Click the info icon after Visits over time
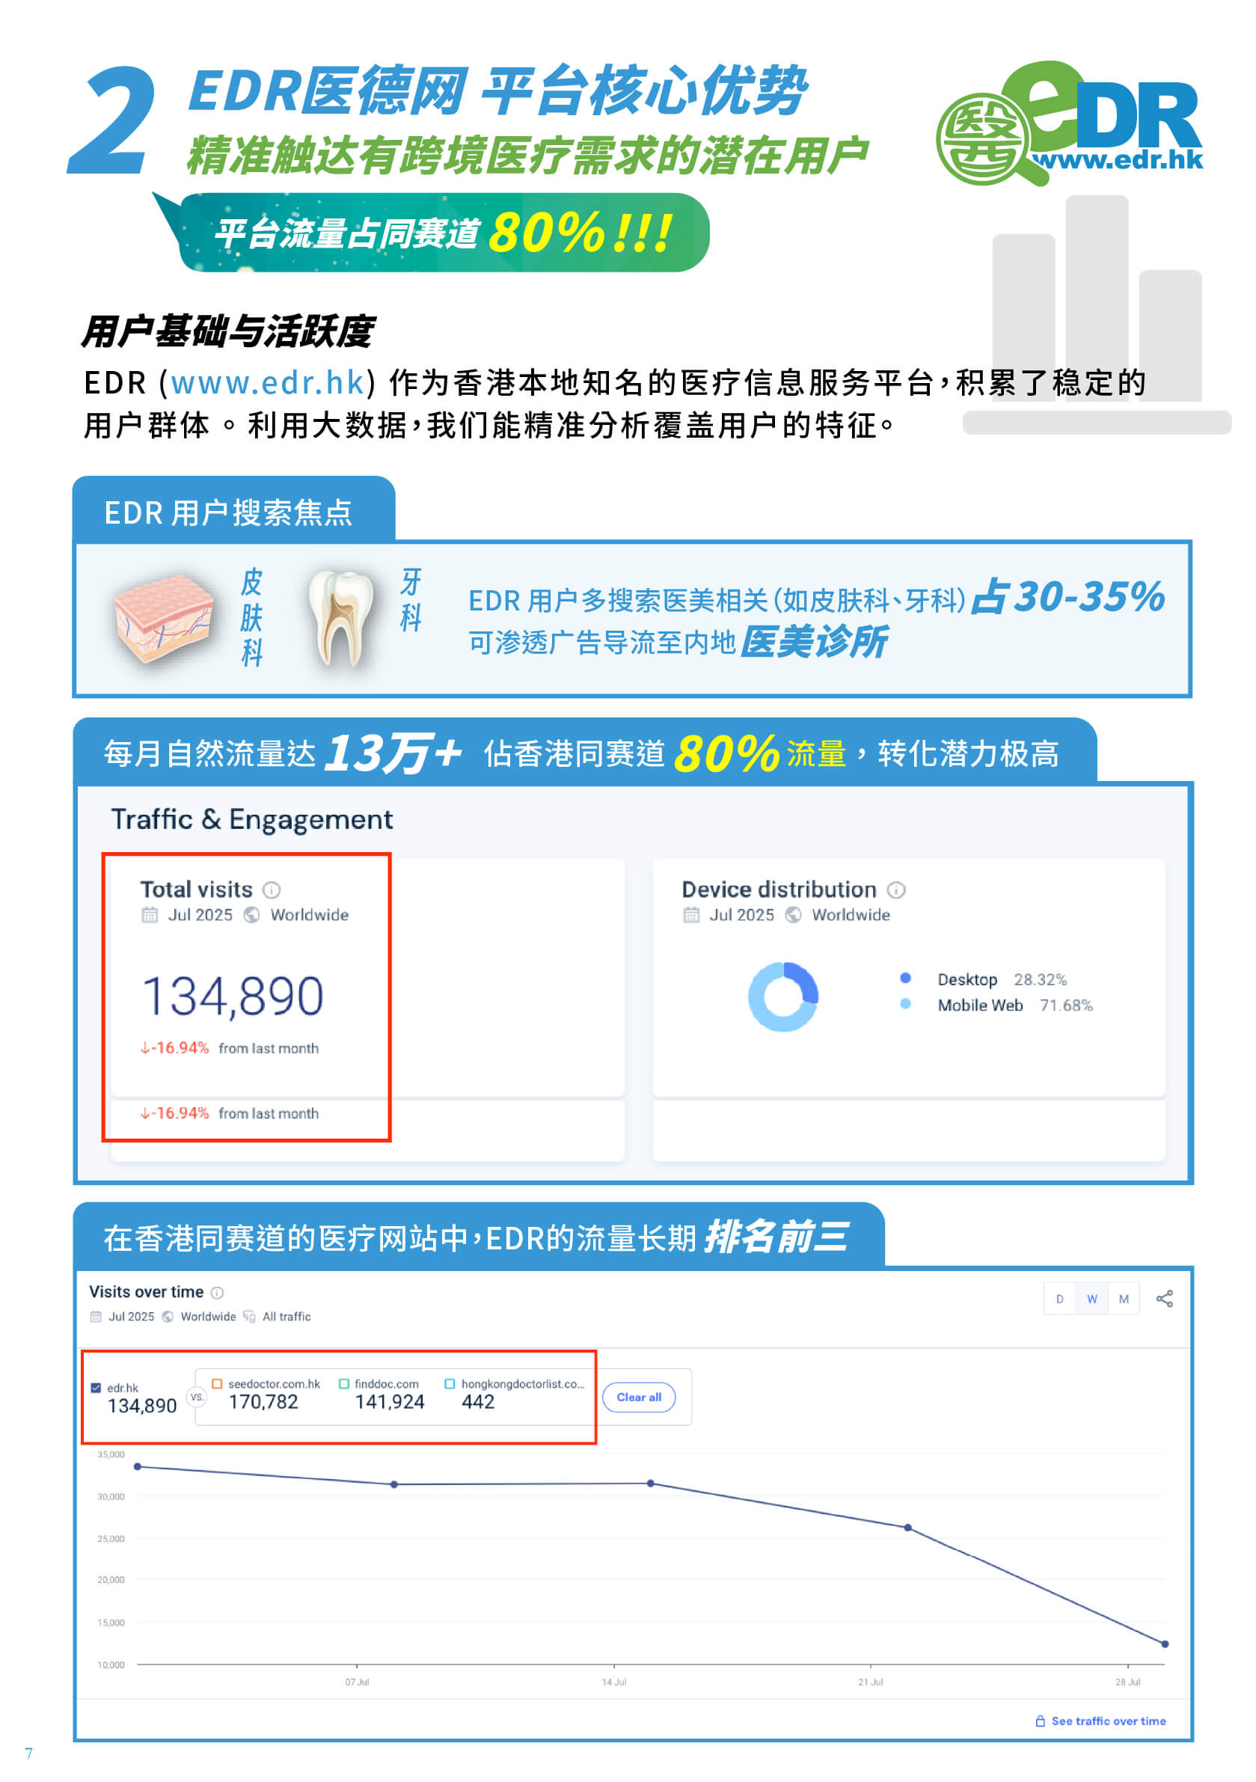The height and width of the screenshot is (1782, 1256). coord(219,1293)
